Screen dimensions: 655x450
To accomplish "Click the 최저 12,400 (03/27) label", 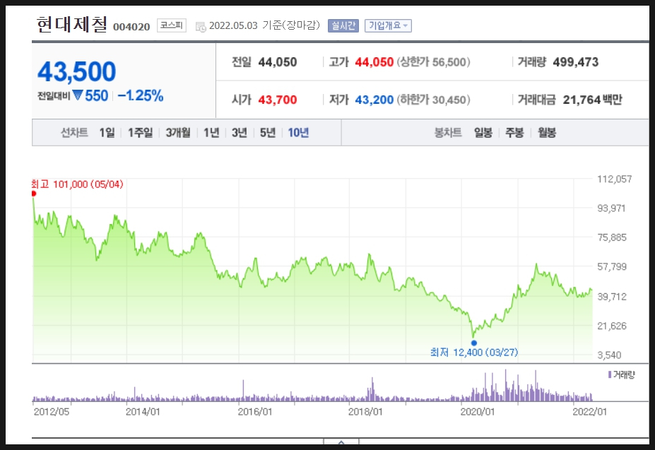I will [x=474, y=353].
